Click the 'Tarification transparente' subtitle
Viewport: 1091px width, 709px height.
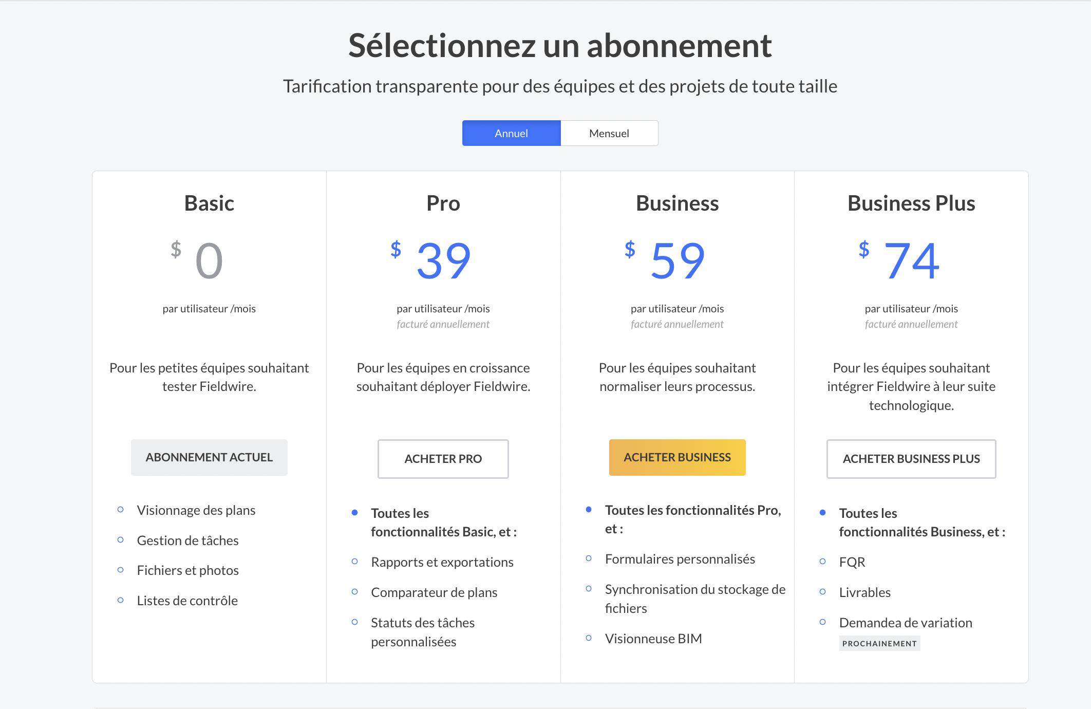point(560,86)
